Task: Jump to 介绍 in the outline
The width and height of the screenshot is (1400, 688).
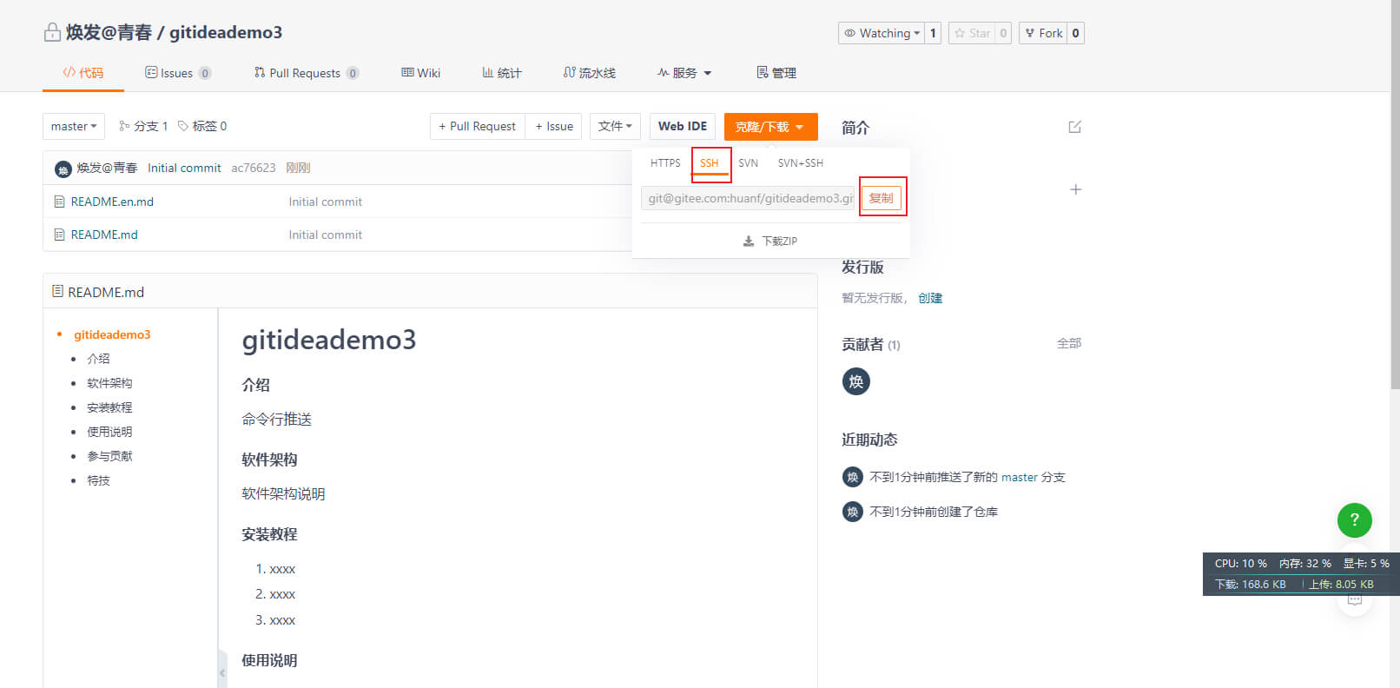Action: (x=98, y=359)
